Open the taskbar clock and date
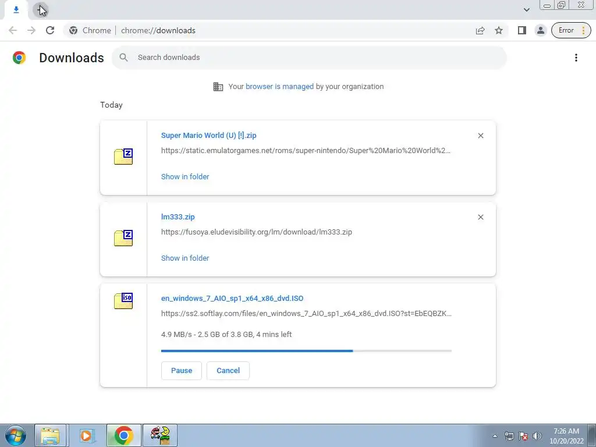 pos(566,436)
